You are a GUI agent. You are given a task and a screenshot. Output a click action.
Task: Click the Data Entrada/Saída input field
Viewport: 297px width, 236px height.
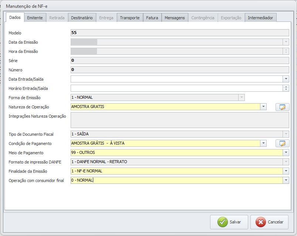tap(176, 79)
